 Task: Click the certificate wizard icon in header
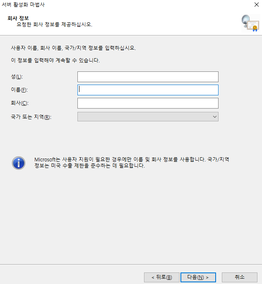pos(250,23)
